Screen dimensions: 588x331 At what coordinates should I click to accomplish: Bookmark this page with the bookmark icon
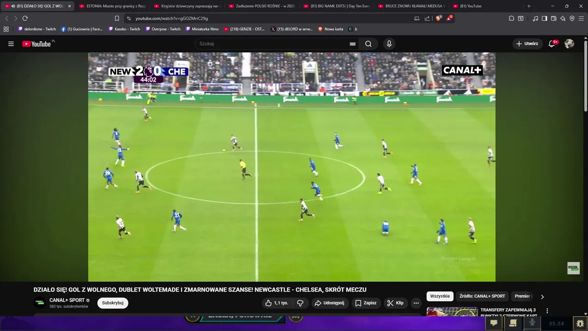coord(117,18)
